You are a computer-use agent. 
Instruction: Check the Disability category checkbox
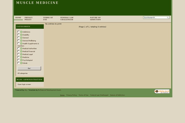(18, 35)
